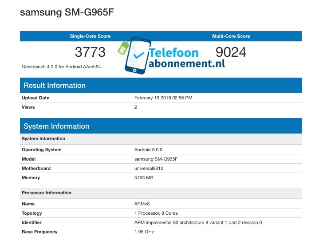
Task: Click the System Information section header
Action: [56, 126]
